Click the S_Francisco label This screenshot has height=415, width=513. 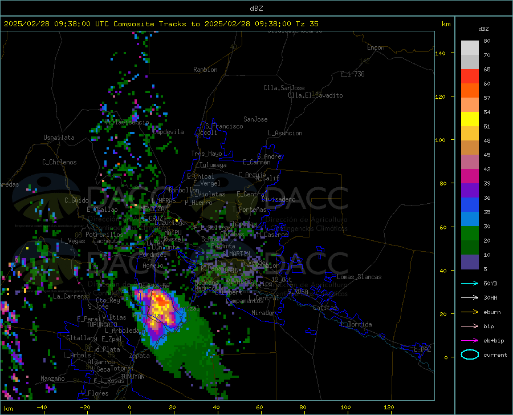point(224,126)
